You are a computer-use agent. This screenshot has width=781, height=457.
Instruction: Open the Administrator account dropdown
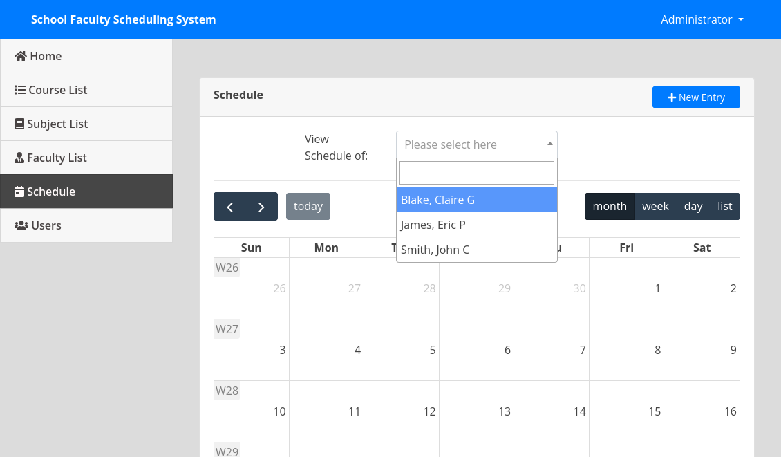702,19
